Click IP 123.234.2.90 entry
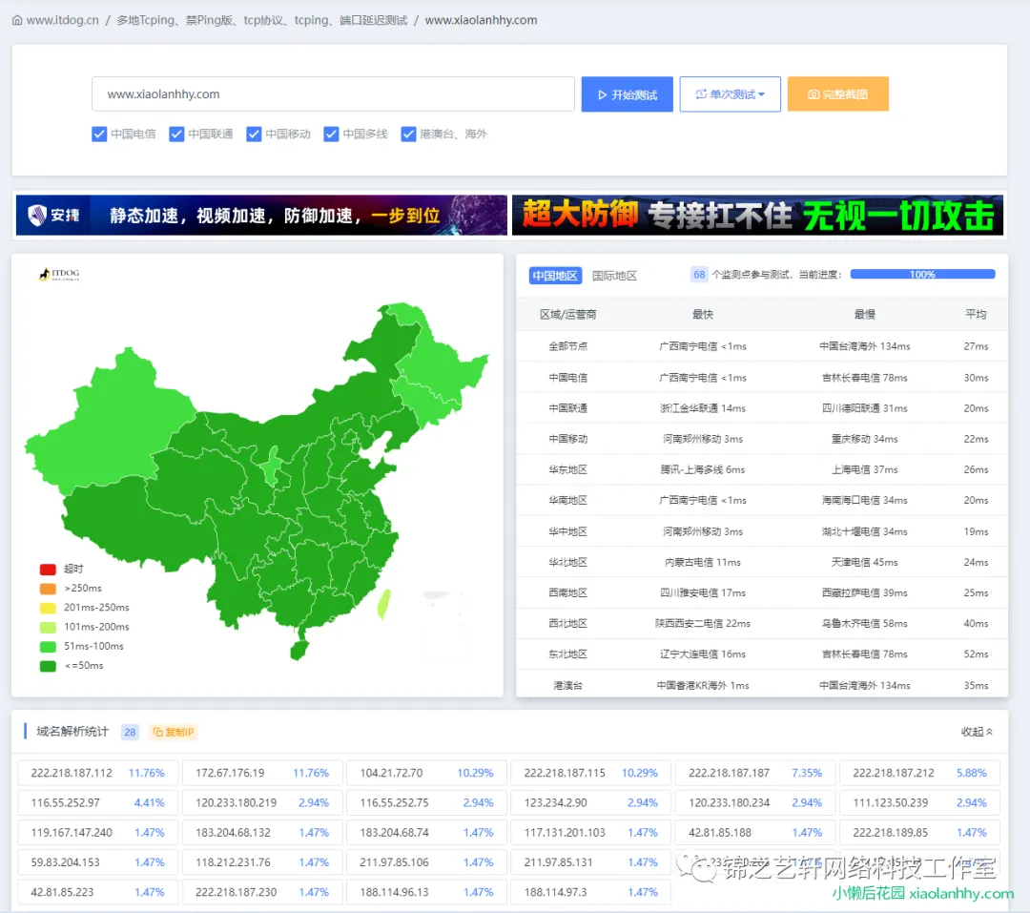1030x913 pixels. coord(590,802)
